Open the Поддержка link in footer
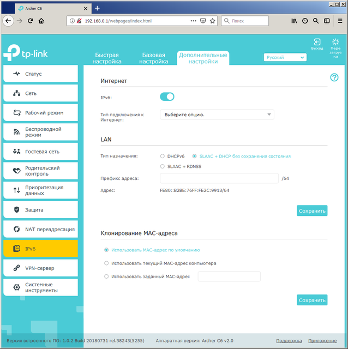Screen dimensions: 348x349 289,340
